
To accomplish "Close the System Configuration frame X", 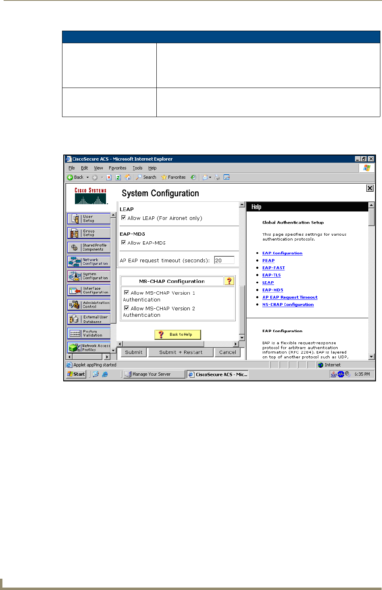I will click(x=370, y=188).
